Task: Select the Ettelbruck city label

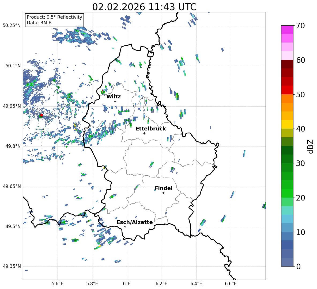Action: [151, 129]
